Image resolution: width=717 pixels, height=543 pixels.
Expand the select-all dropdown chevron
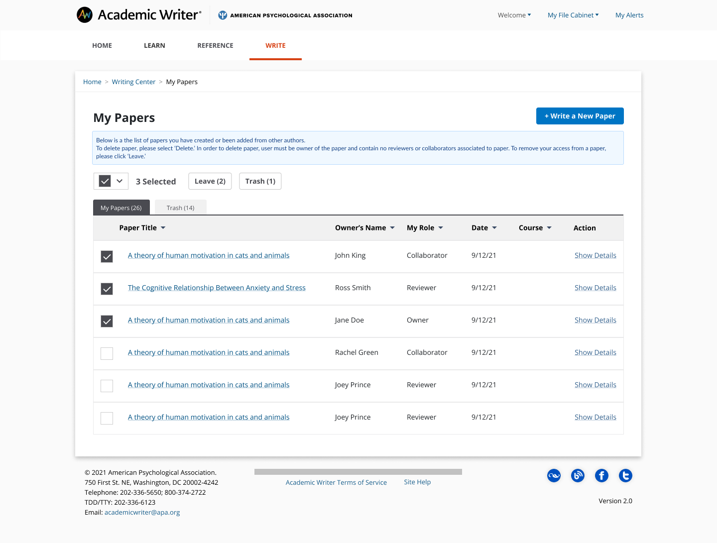coord(119,181)
